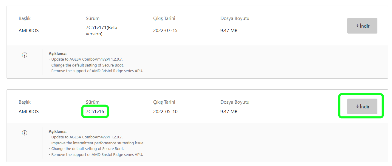This screenshot has height=166, width=392.
Task: Click the 9.47 MB size of version 7C51v16
Action: [229, 112]
